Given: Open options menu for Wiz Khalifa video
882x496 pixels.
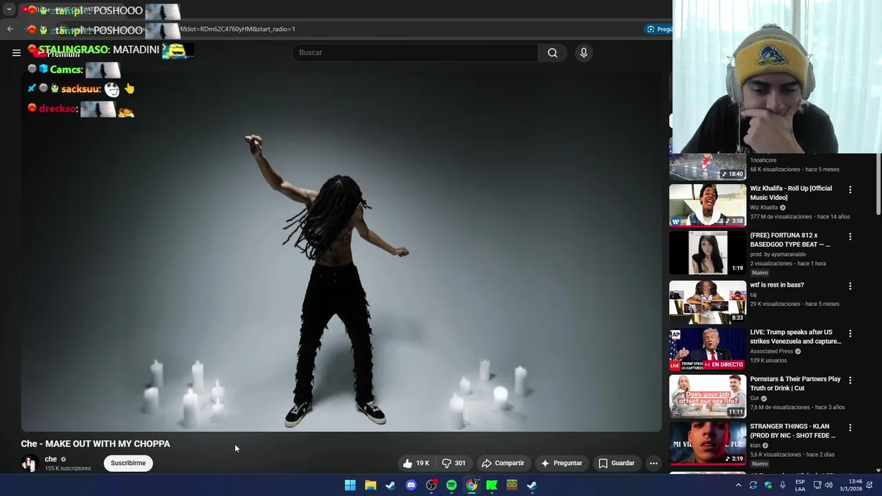Looking at the screenshot, I should (x=850, y=189).
